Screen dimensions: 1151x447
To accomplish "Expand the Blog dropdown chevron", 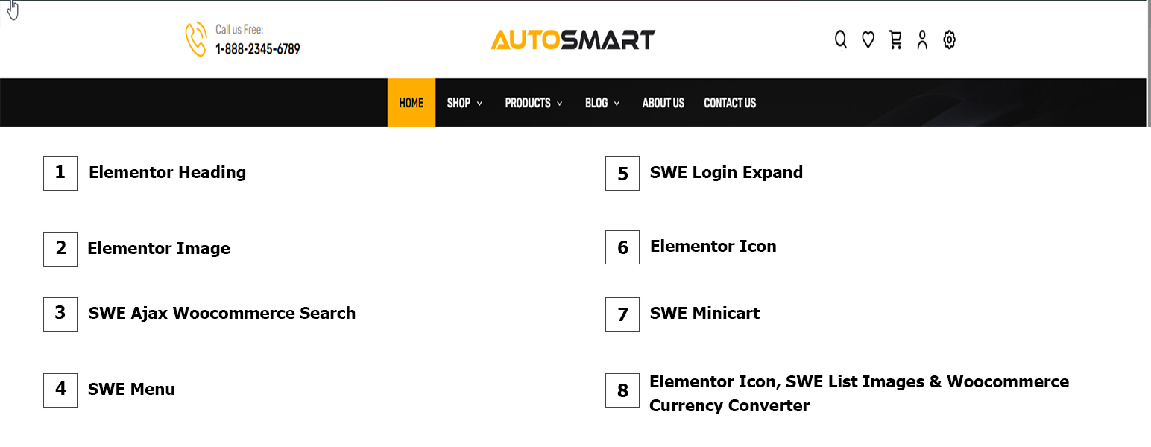I will [x=617, y=104].
